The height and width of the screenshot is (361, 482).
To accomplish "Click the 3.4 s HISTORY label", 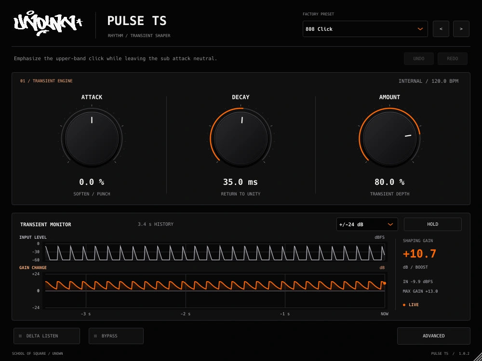I will click(156, 224).
